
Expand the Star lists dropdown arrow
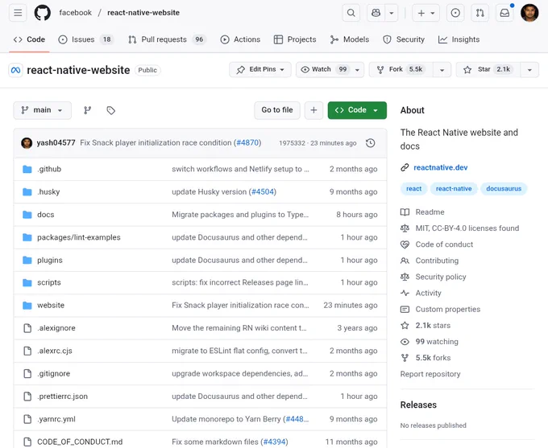tap(529, 69)
